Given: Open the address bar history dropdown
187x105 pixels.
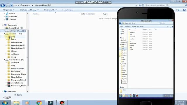Looking at the screenshot, I should point(136,5).
